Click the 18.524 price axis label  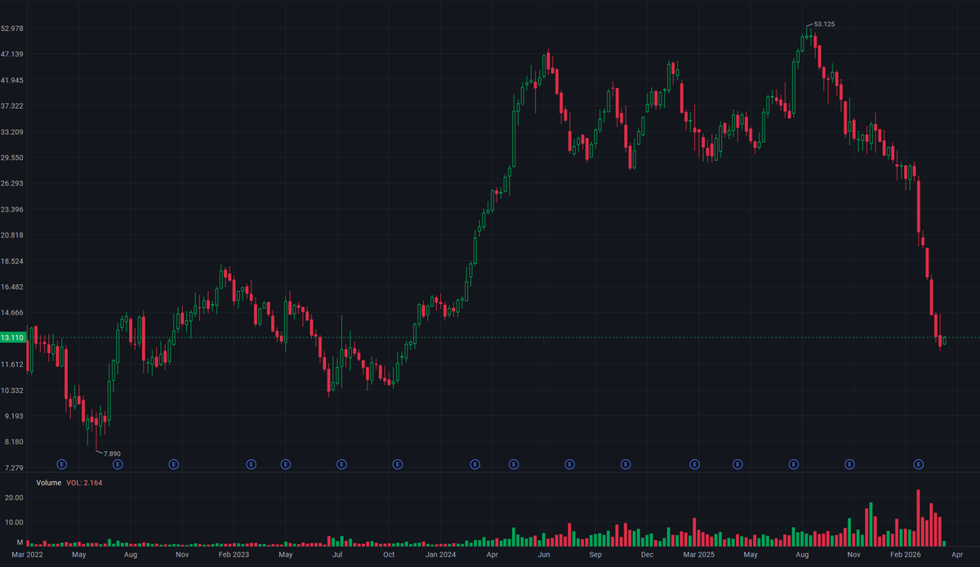click(x=13, y=261)
